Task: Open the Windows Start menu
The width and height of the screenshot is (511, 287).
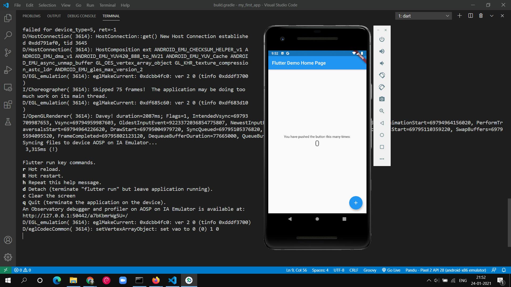Action: click(8, 280)
